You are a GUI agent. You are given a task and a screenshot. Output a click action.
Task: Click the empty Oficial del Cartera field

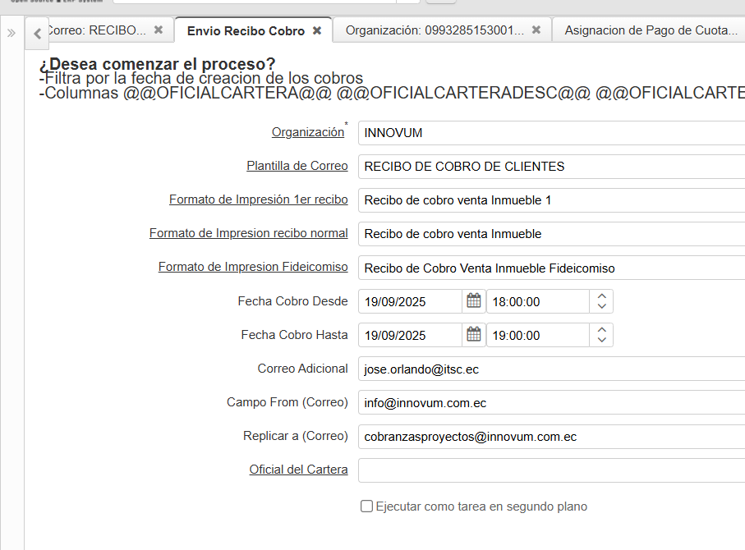click(550, 470)
